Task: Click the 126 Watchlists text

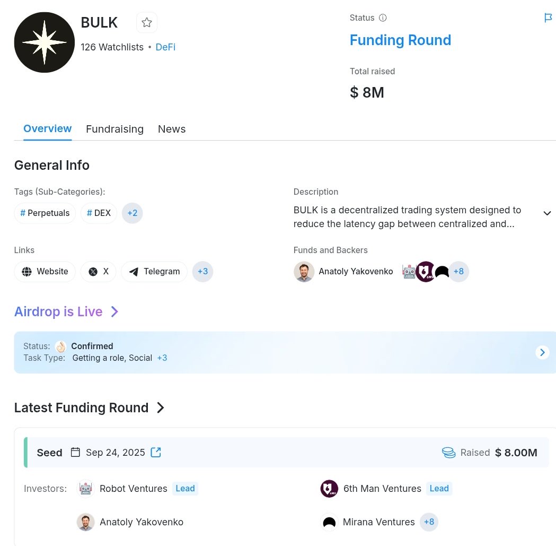Action: [x=112, y=47]
